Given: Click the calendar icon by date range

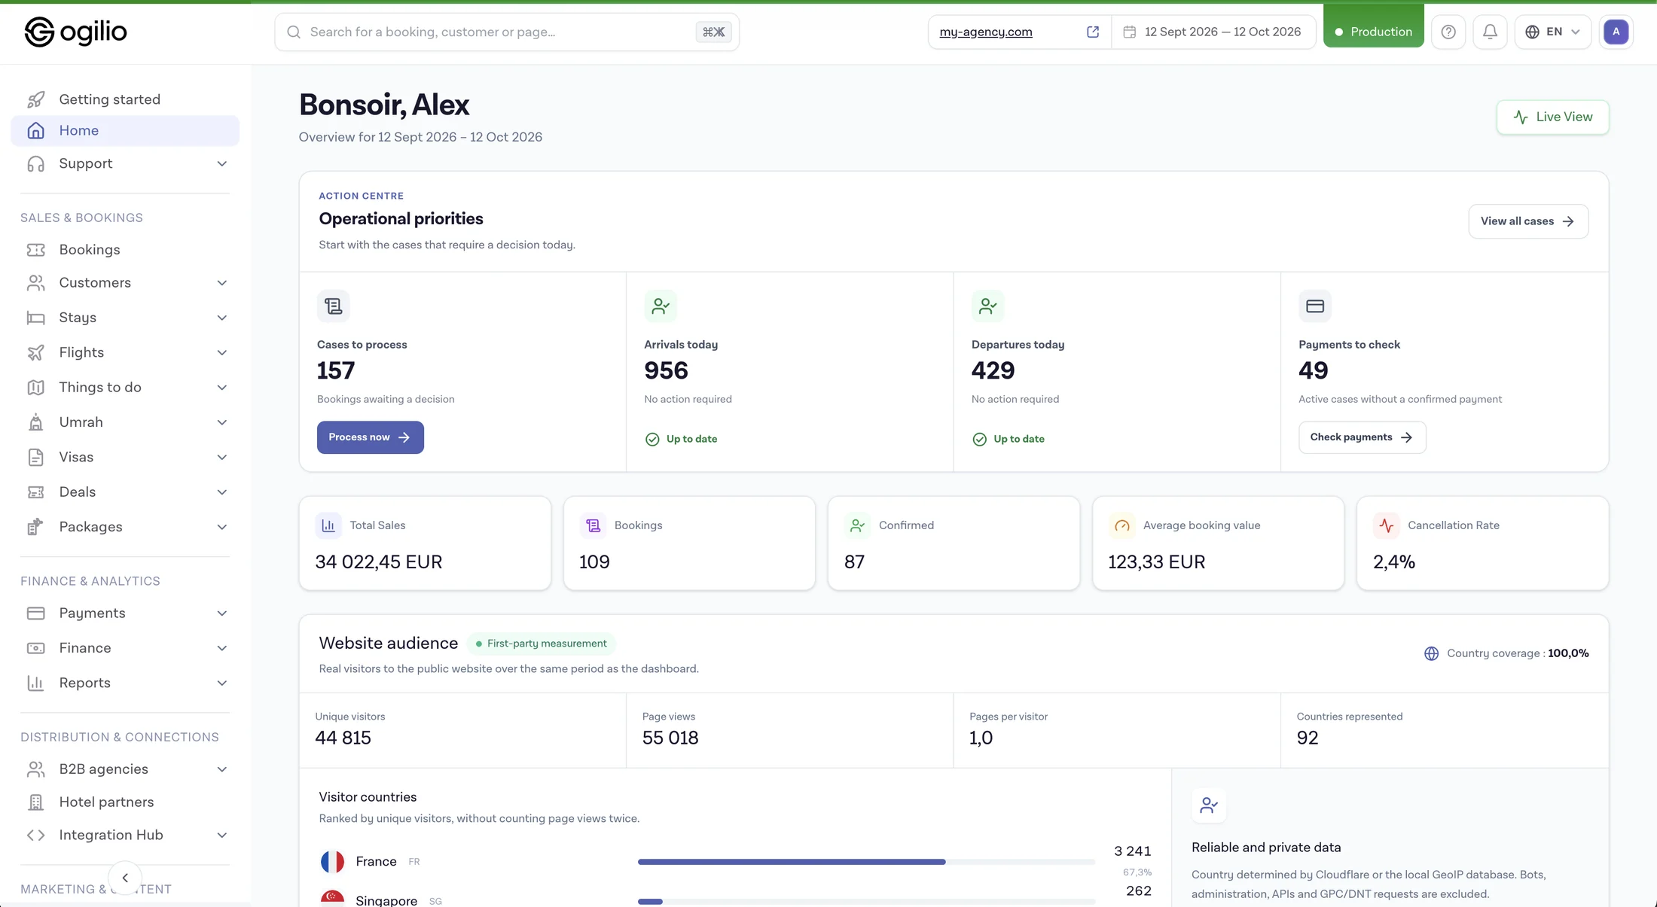Looking at the screenshot, I should coord(1129,32).
